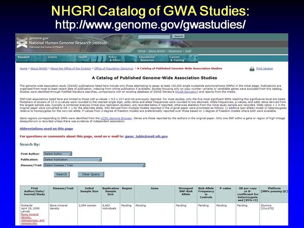Open the Abbreviations used on this page link
The width and height of the screenshot is (304, 228).
[x=46, y=128]
